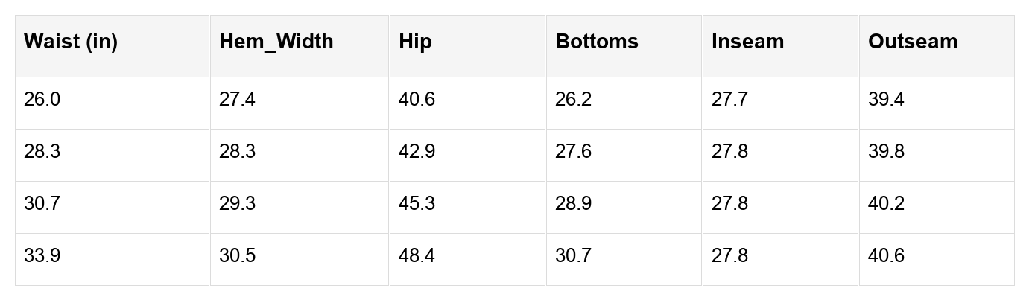Click the Outseam column header
Image resolution: width=1029 pixels, height=300 pixels.
click(x=912, y=42)
